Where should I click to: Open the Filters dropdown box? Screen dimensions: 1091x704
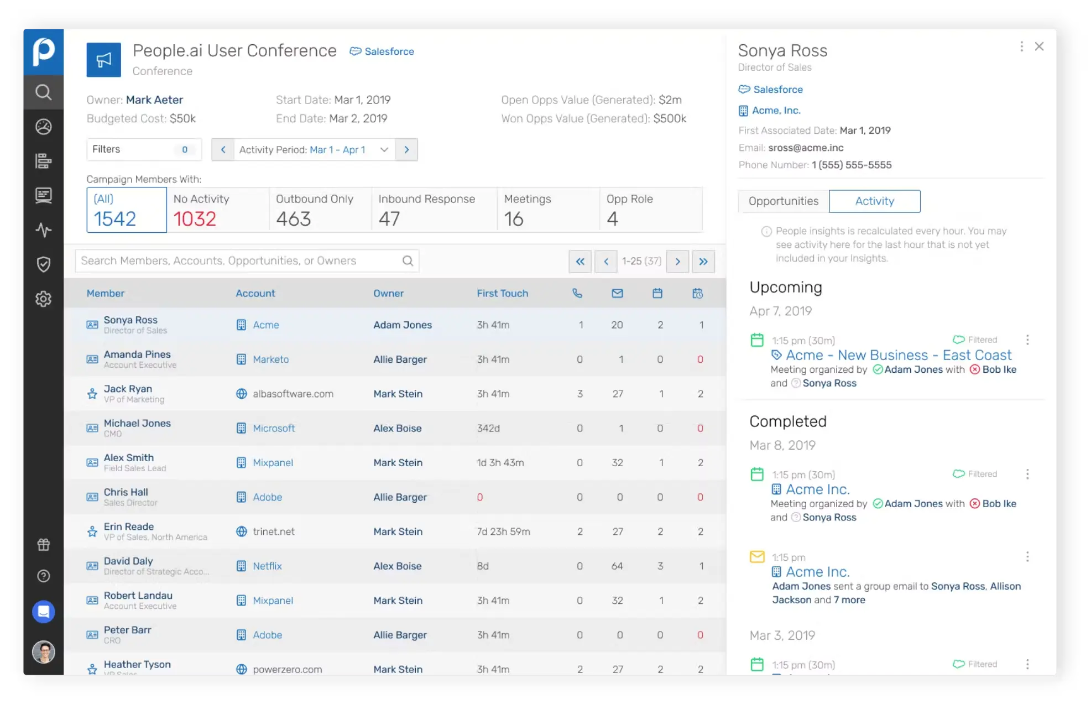(x=144, y=149)
